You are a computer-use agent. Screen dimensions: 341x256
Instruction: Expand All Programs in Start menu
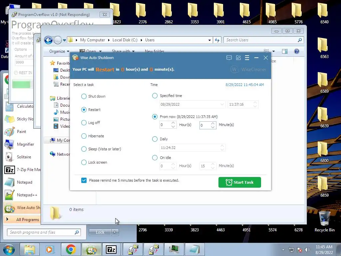click(22, 219)
